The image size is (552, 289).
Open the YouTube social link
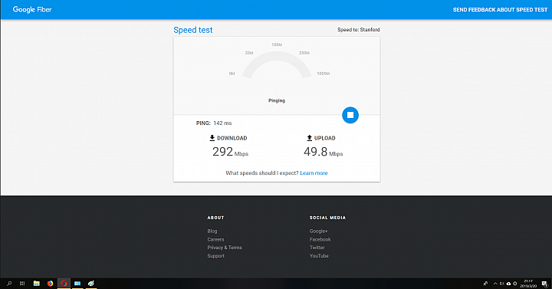[319, 256]
